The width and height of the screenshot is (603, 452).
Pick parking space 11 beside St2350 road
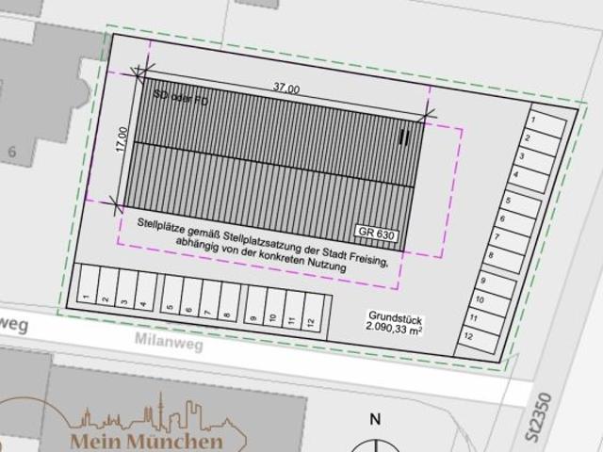click(x=485, y=322)
